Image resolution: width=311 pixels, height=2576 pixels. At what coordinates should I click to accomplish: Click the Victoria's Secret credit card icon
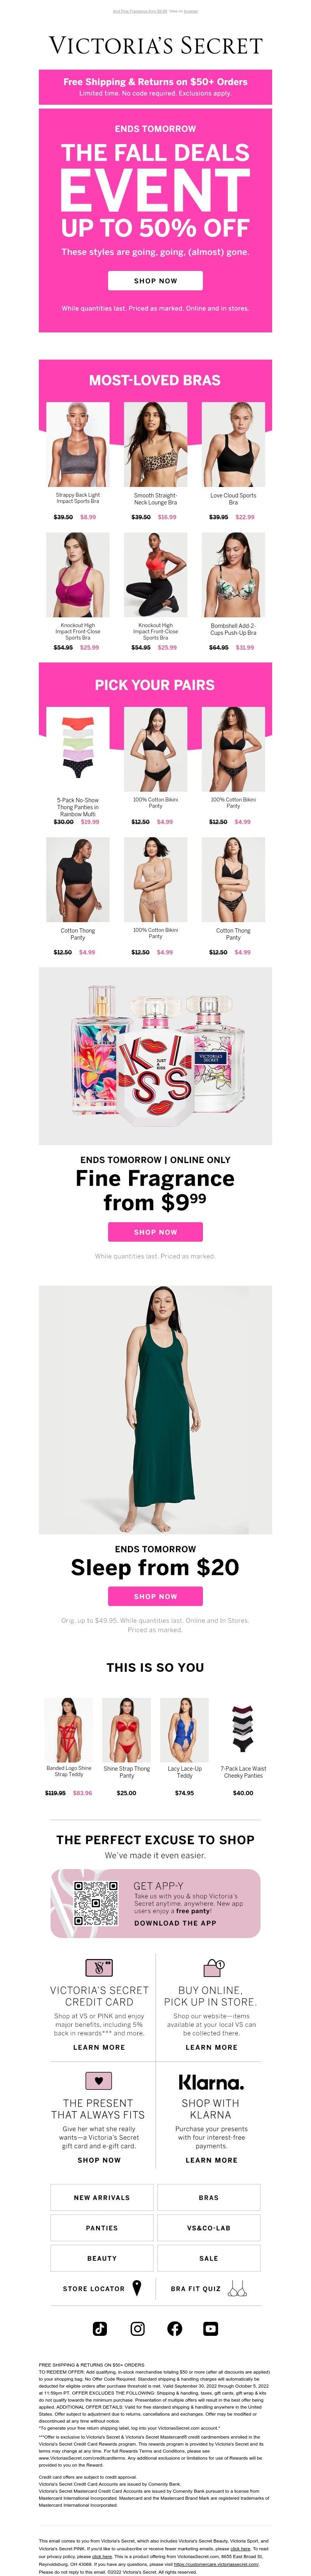(99, 1967)
